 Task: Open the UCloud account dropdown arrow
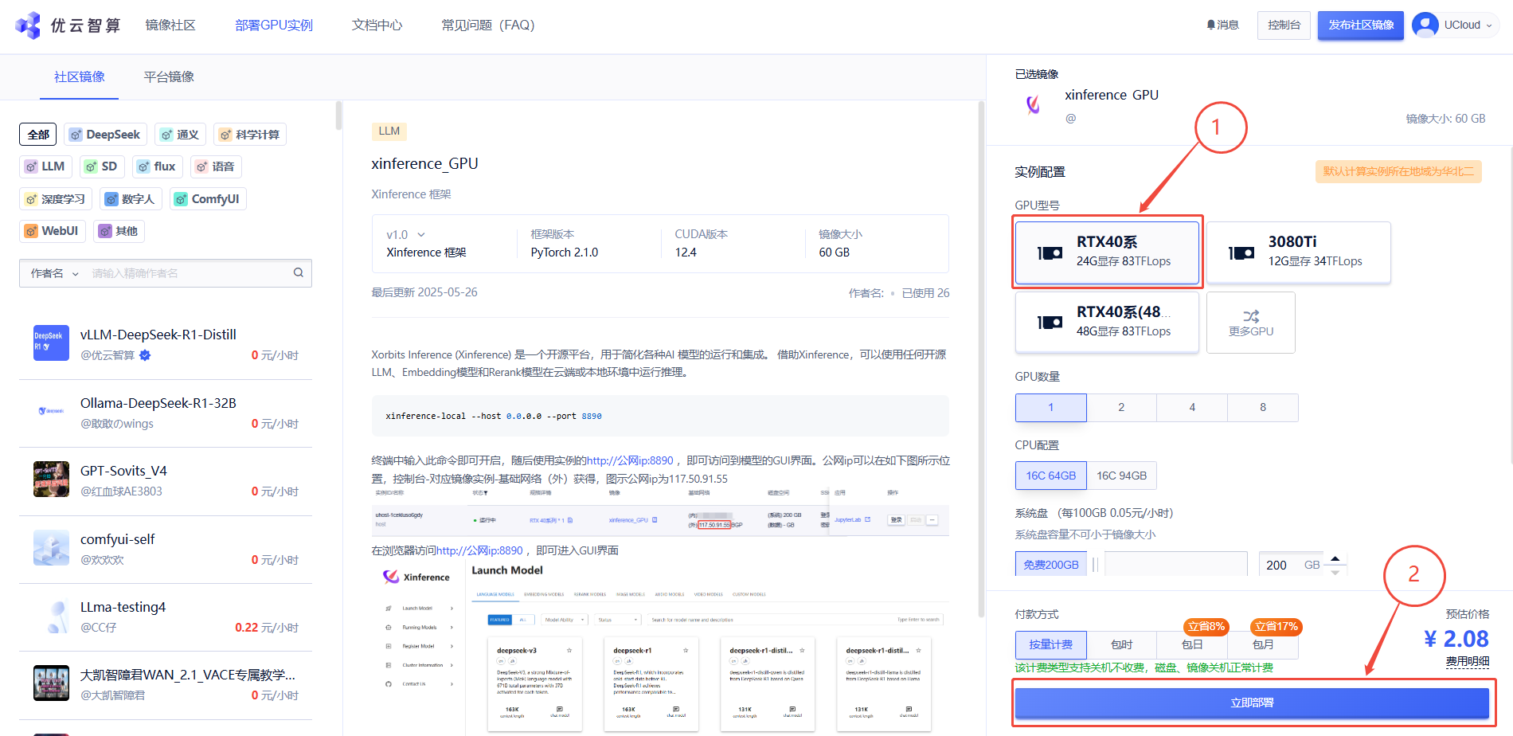[x=1488, y=25]
